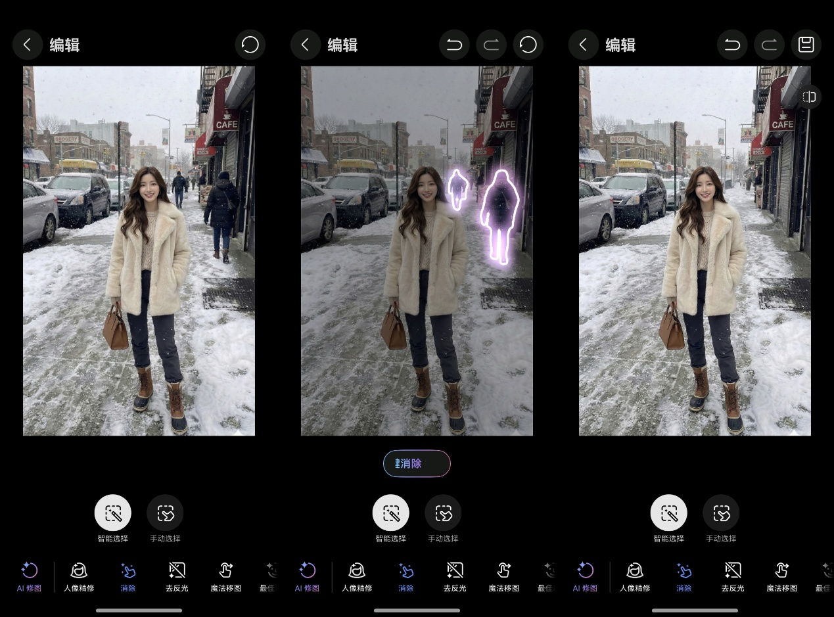
Task: Tap the pedestrian in the dark coat in the left photo
Action: point(222,212)
